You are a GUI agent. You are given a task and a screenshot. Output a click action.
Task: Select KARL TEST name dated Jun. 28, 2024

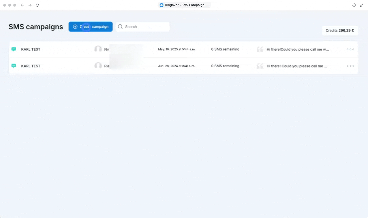pyautogui.click(x=31, y=66)
